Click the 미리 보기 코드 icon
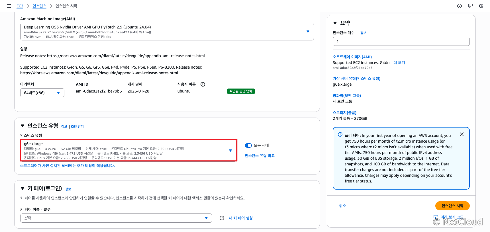Image resolution: width=490 pixels, height=232 pixels. pos(436,217)
